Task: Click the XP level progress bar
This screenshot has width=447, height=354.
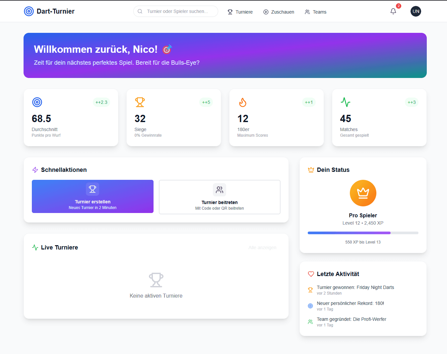Action: (x=363, y=233)
